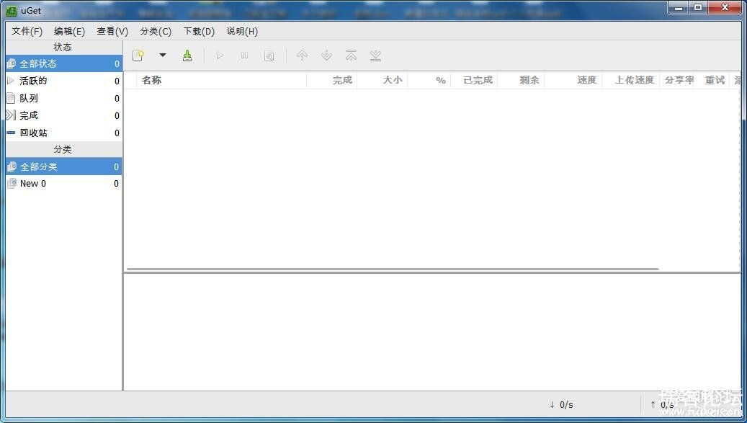Click the pause download toolbar icon
Image resolution: width=747 pixels, height=423 pixels.
click(x=244, y=55)
